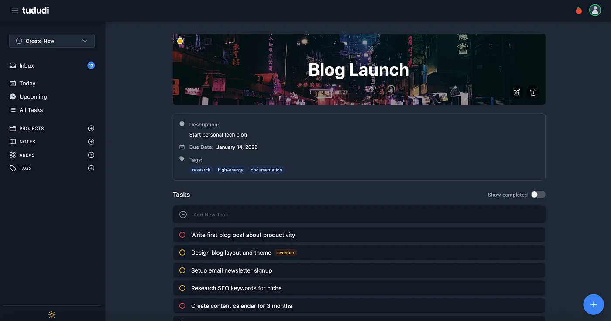Add a new tag with plus icon
The image size is (611, 321).
coord(91,168)
